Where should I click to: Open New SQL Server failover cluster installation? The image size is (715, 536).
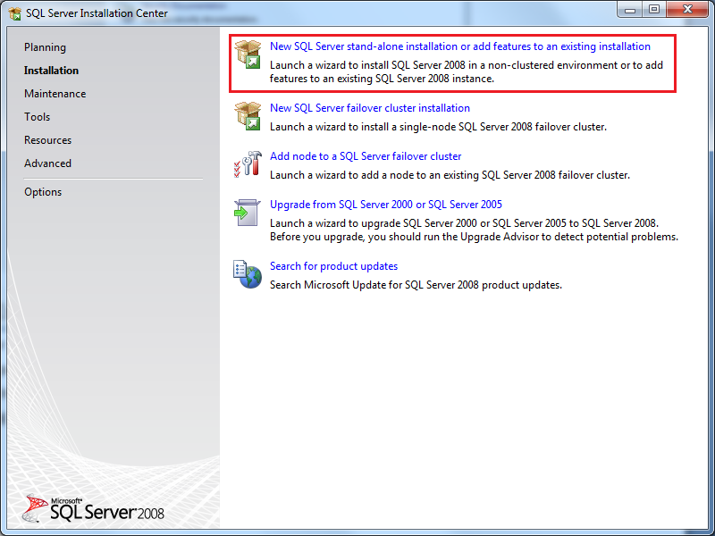point(370,108)
